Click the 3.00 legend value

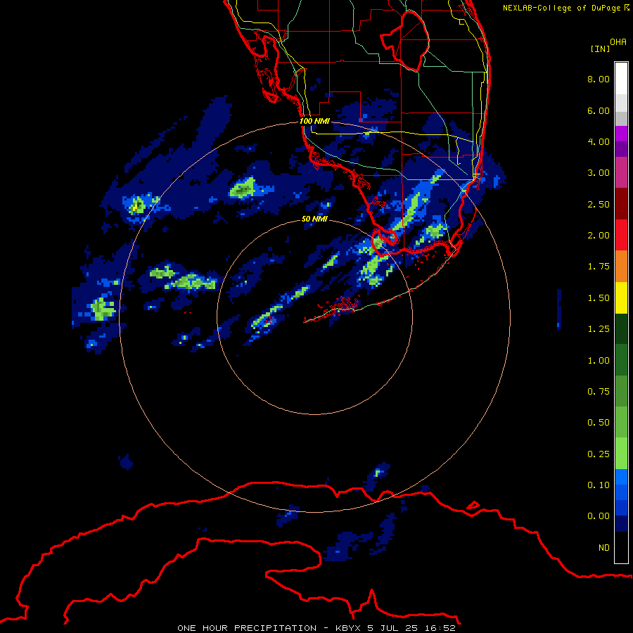[599, 173]
